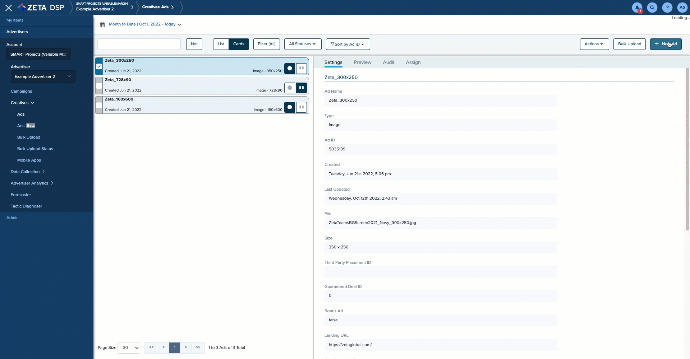Select the Zeta_728x90 ad checkbox
690x359 pixels.
click(99, 86)
